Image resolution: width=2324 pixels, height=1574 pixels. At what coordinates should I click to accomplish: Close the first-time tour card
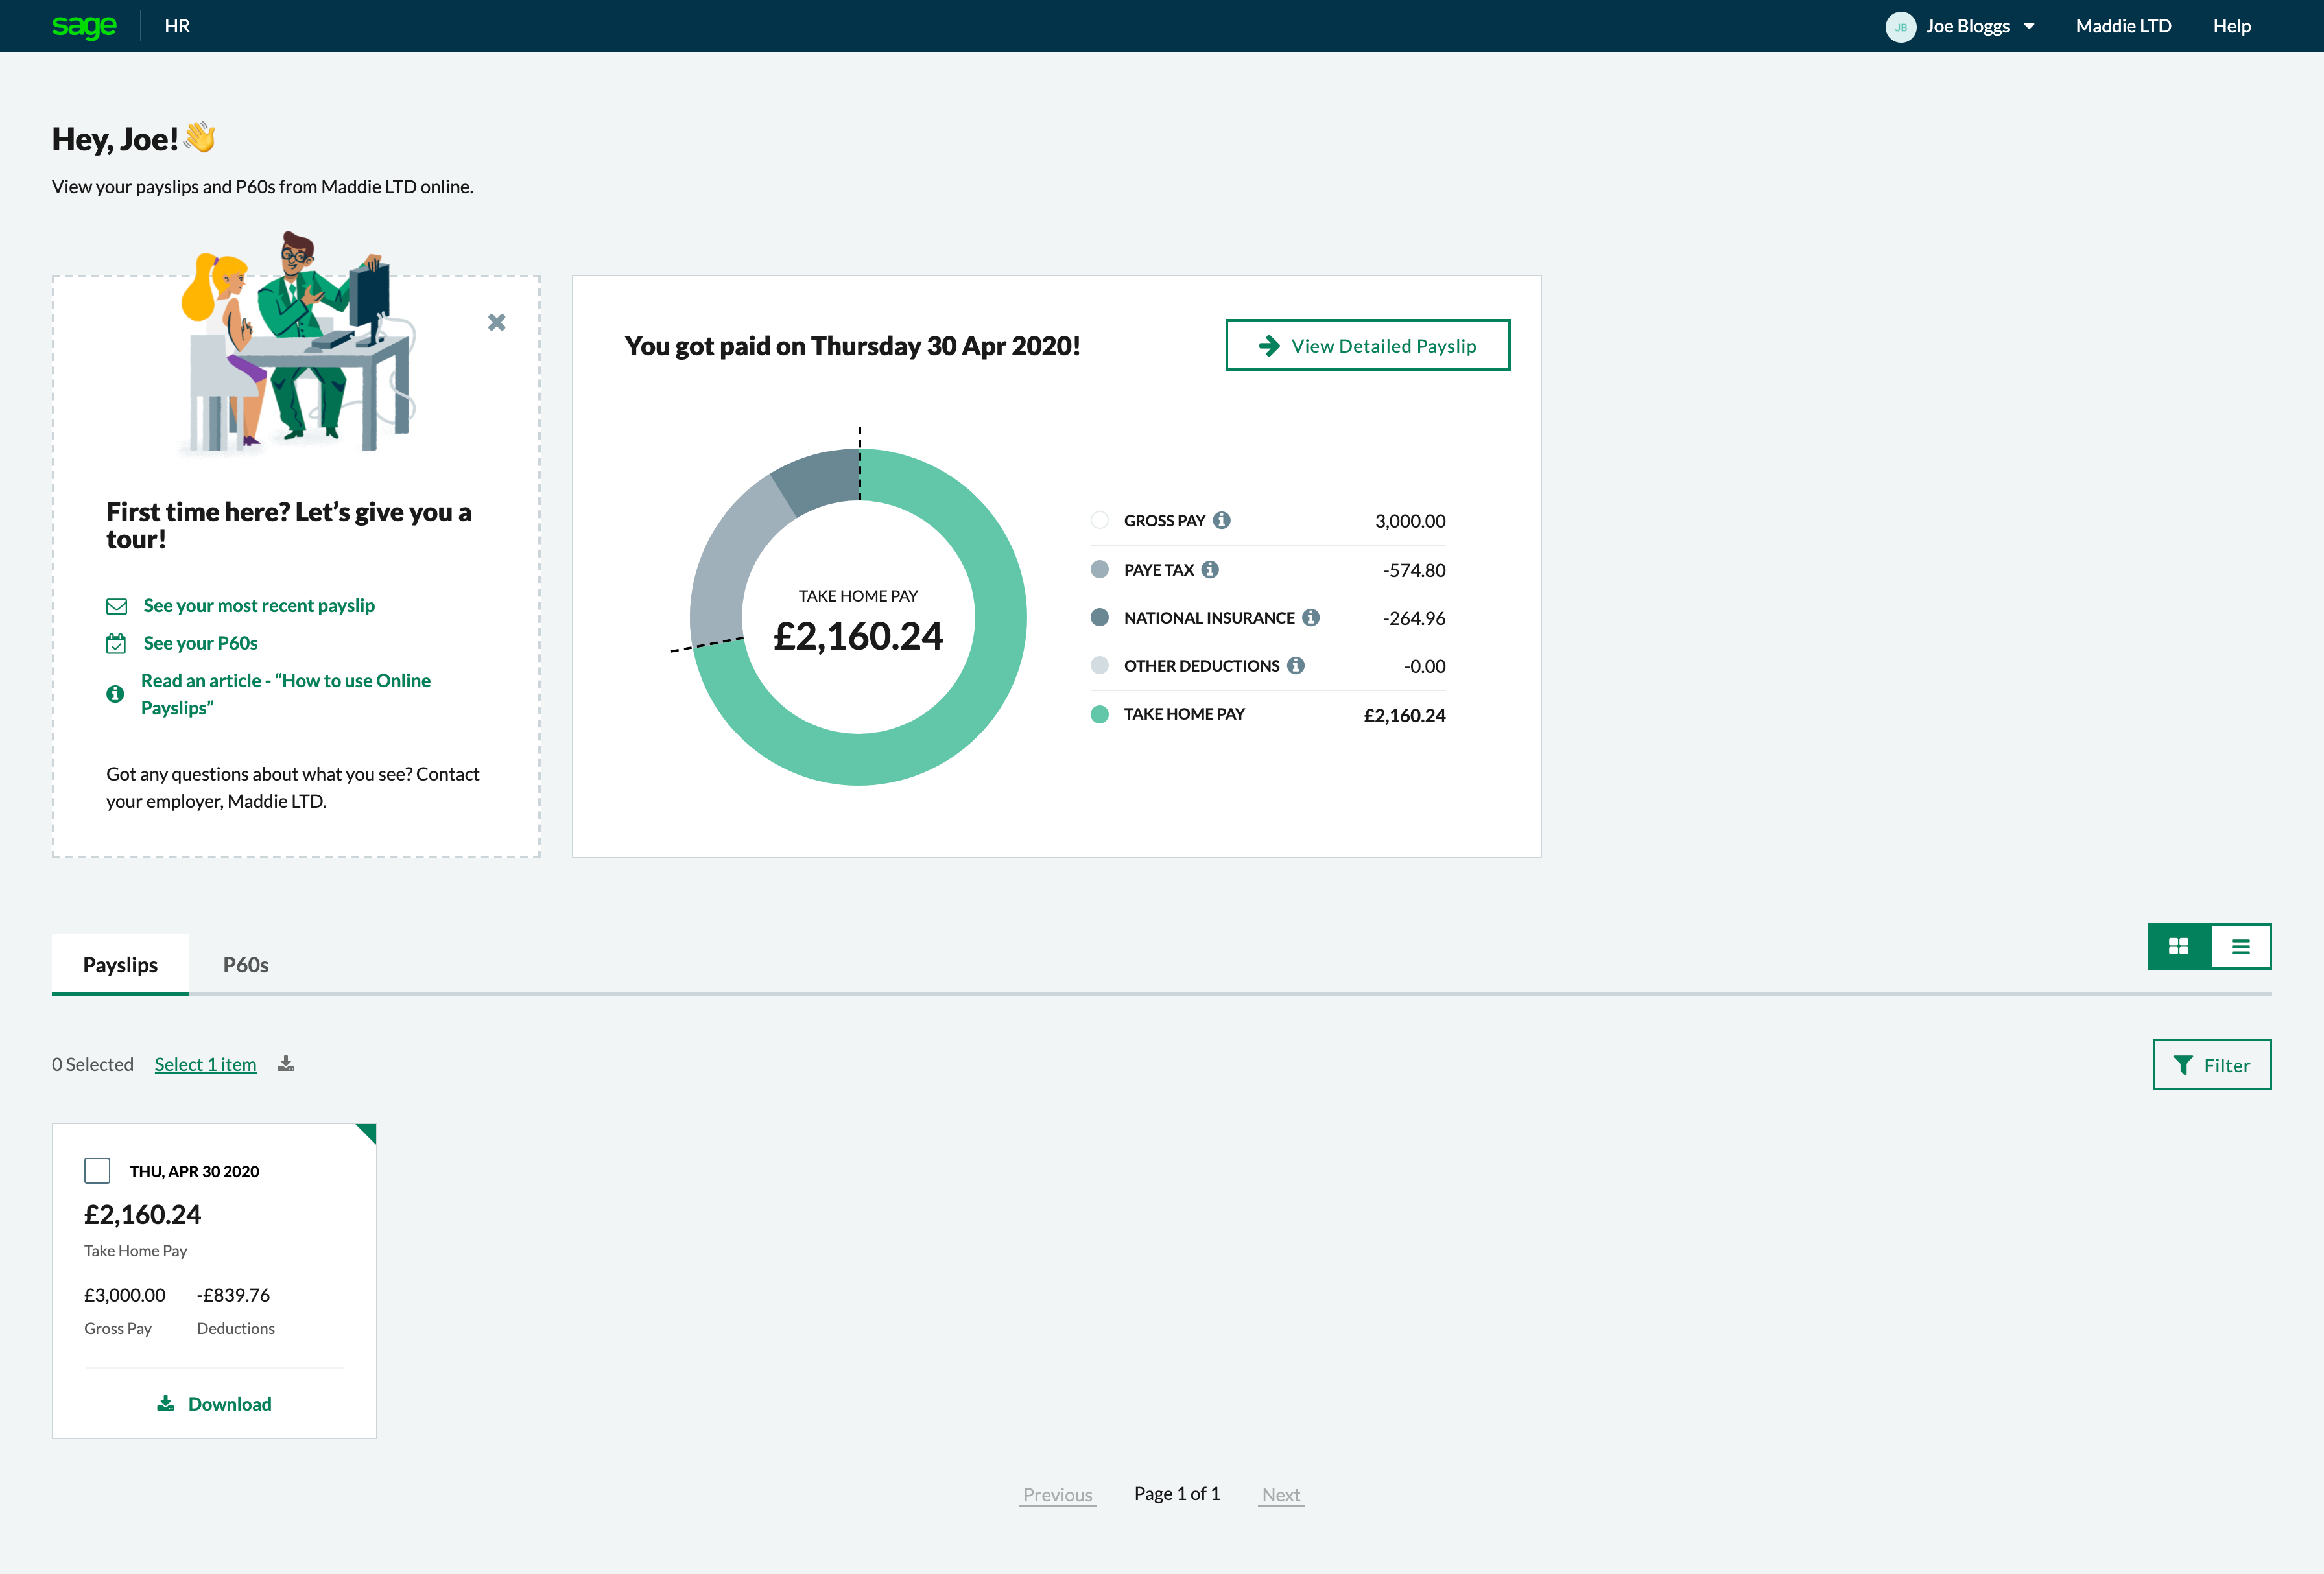(x=496, y=322)
